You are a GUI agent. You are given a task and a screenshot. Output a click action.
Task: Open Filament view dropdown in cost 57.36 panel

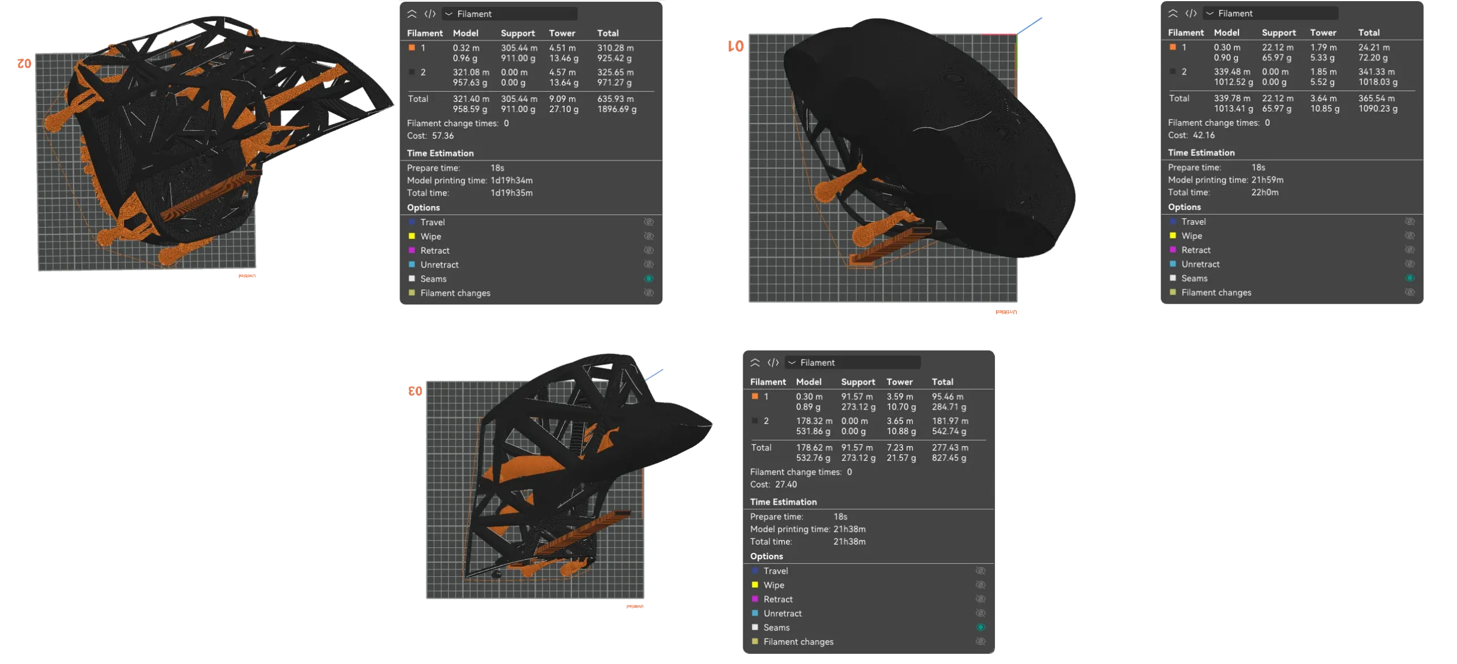tap(509, 14)
